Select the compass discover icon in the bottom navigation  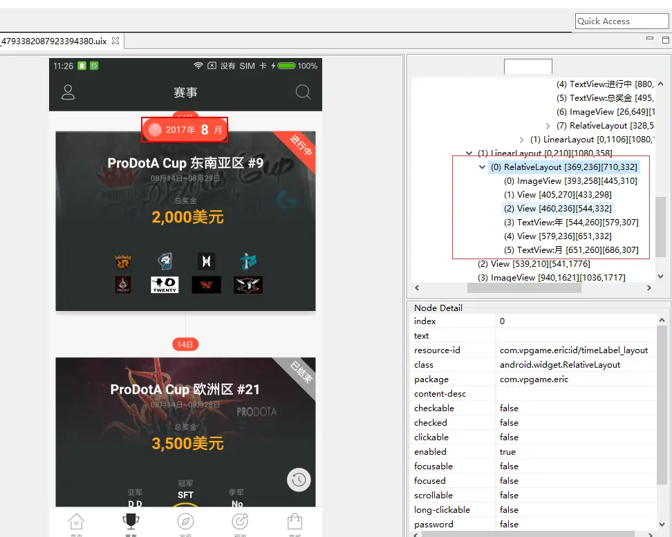click(x=185, y=521)
